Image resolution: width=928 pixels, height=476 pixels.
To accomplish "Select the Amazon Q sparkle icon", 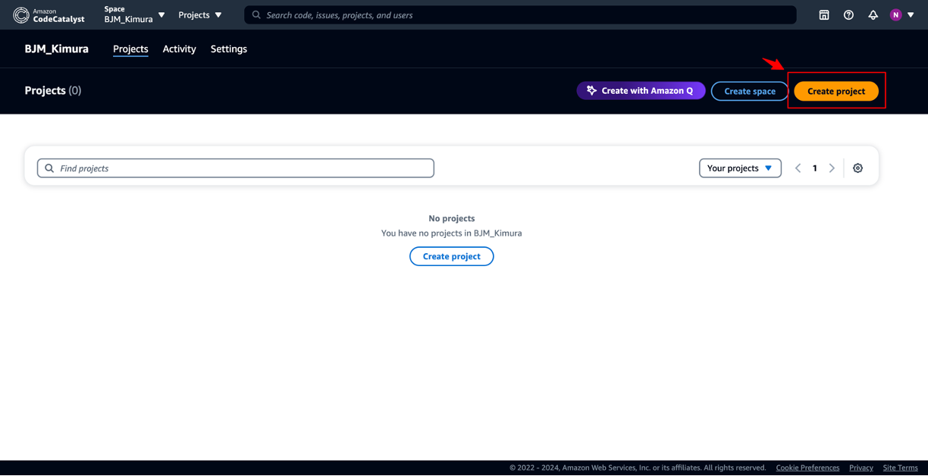I will (593, 90).
